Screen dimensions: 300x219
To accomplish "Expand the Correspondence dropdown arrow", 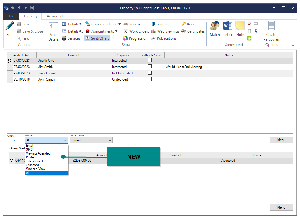I will [119, 24].
